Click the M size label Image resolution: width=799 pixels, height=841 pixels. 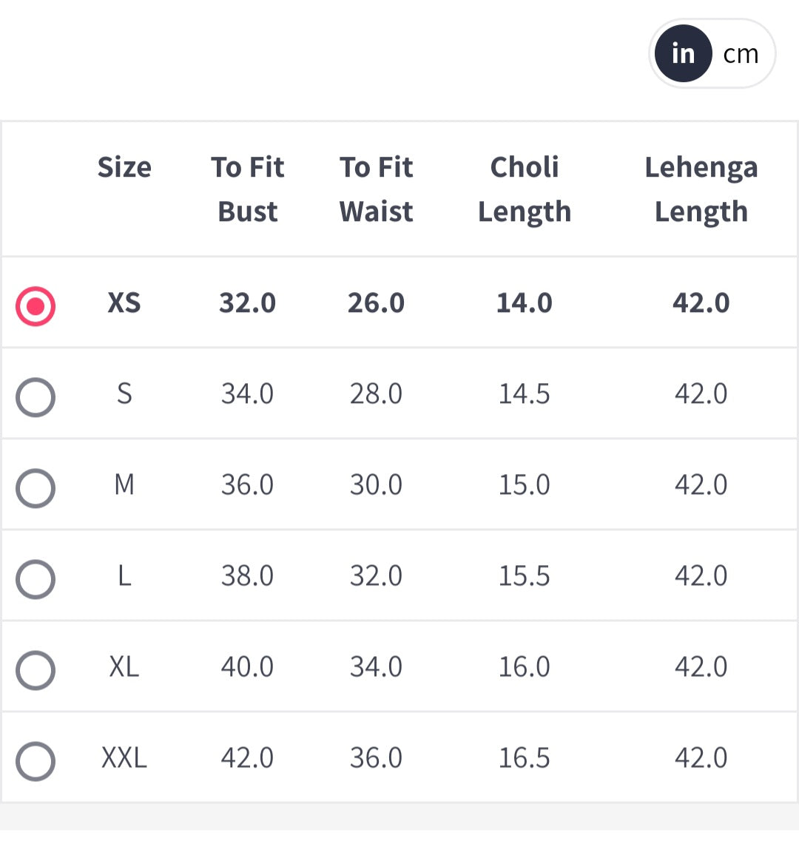coord(124,485)
